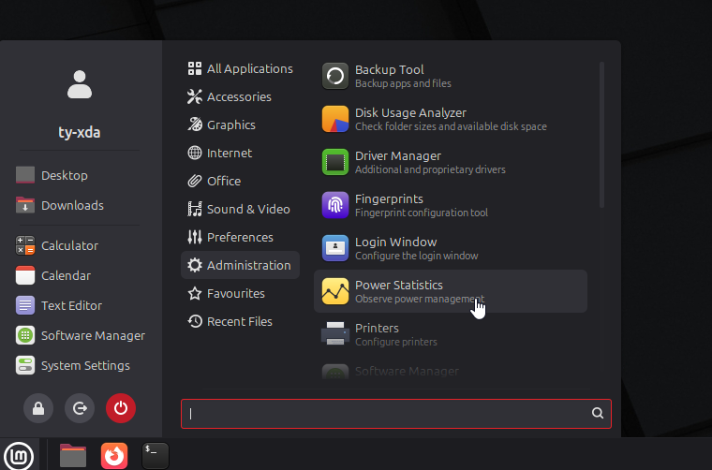Click the "Downloads" place label
Image resolution: width=712 pixels, height=470 pixels.
(73, 206)
